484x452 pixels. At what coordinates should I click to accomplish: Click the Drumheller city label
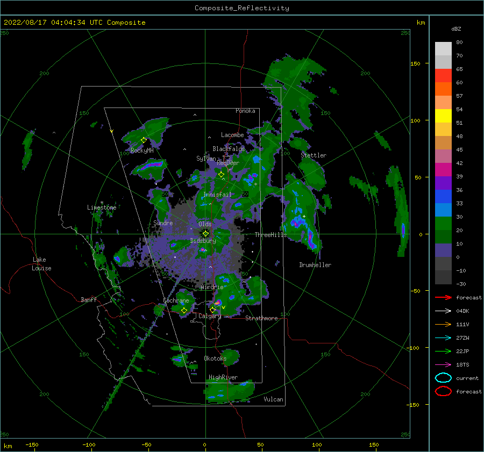click(x=315, y=265)
